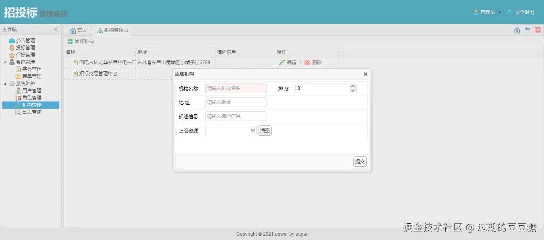
Task: Click the document icon of 招标交易管理中心 row
Action: [x=75, y=74]
